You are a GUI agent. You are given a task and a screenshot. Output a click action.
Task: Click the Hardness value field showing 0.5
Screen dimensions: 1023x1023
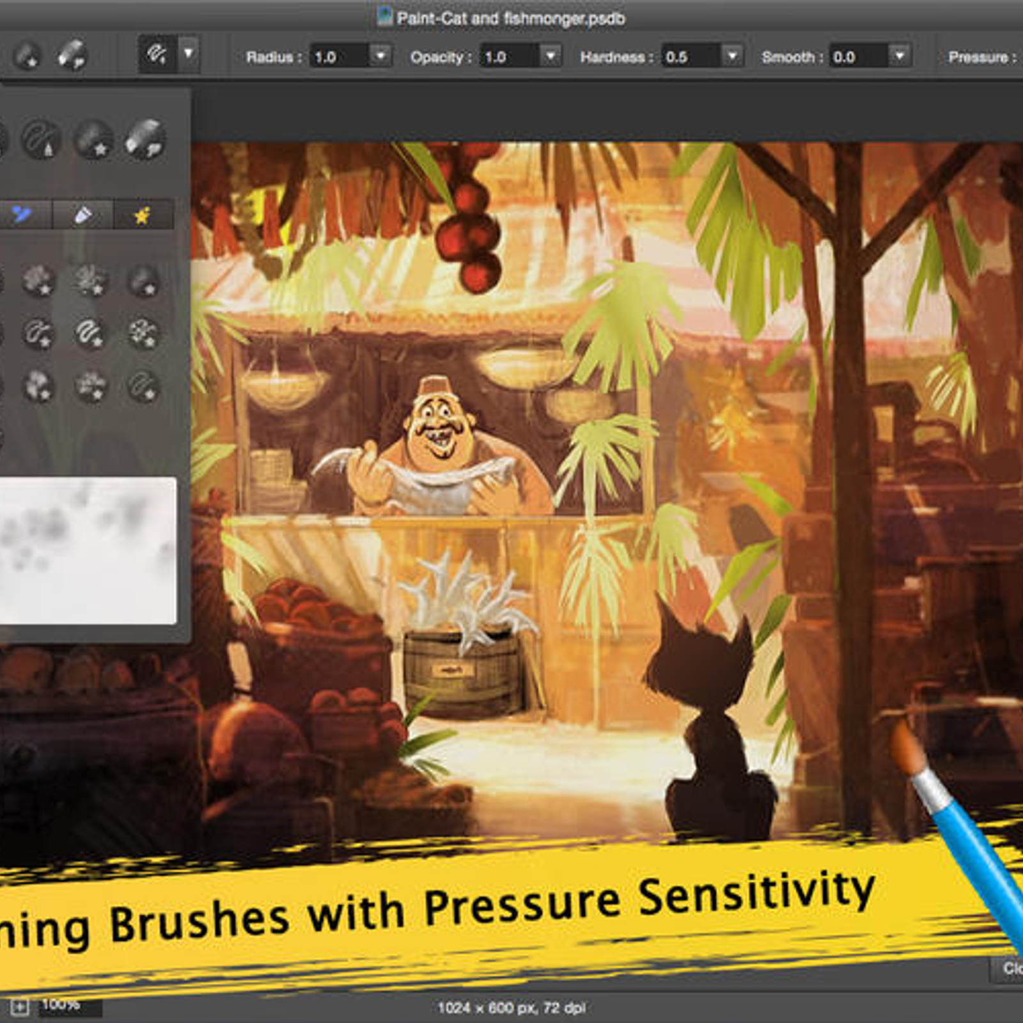(x=691, y=56)
